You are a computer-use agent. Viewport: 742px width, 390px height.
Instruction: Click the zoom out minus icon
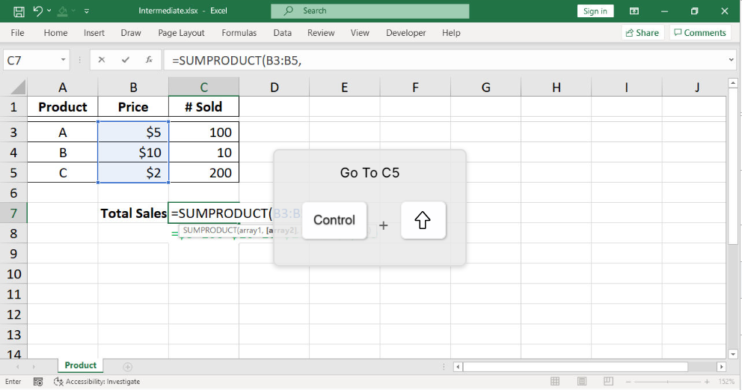coord(628,382)
